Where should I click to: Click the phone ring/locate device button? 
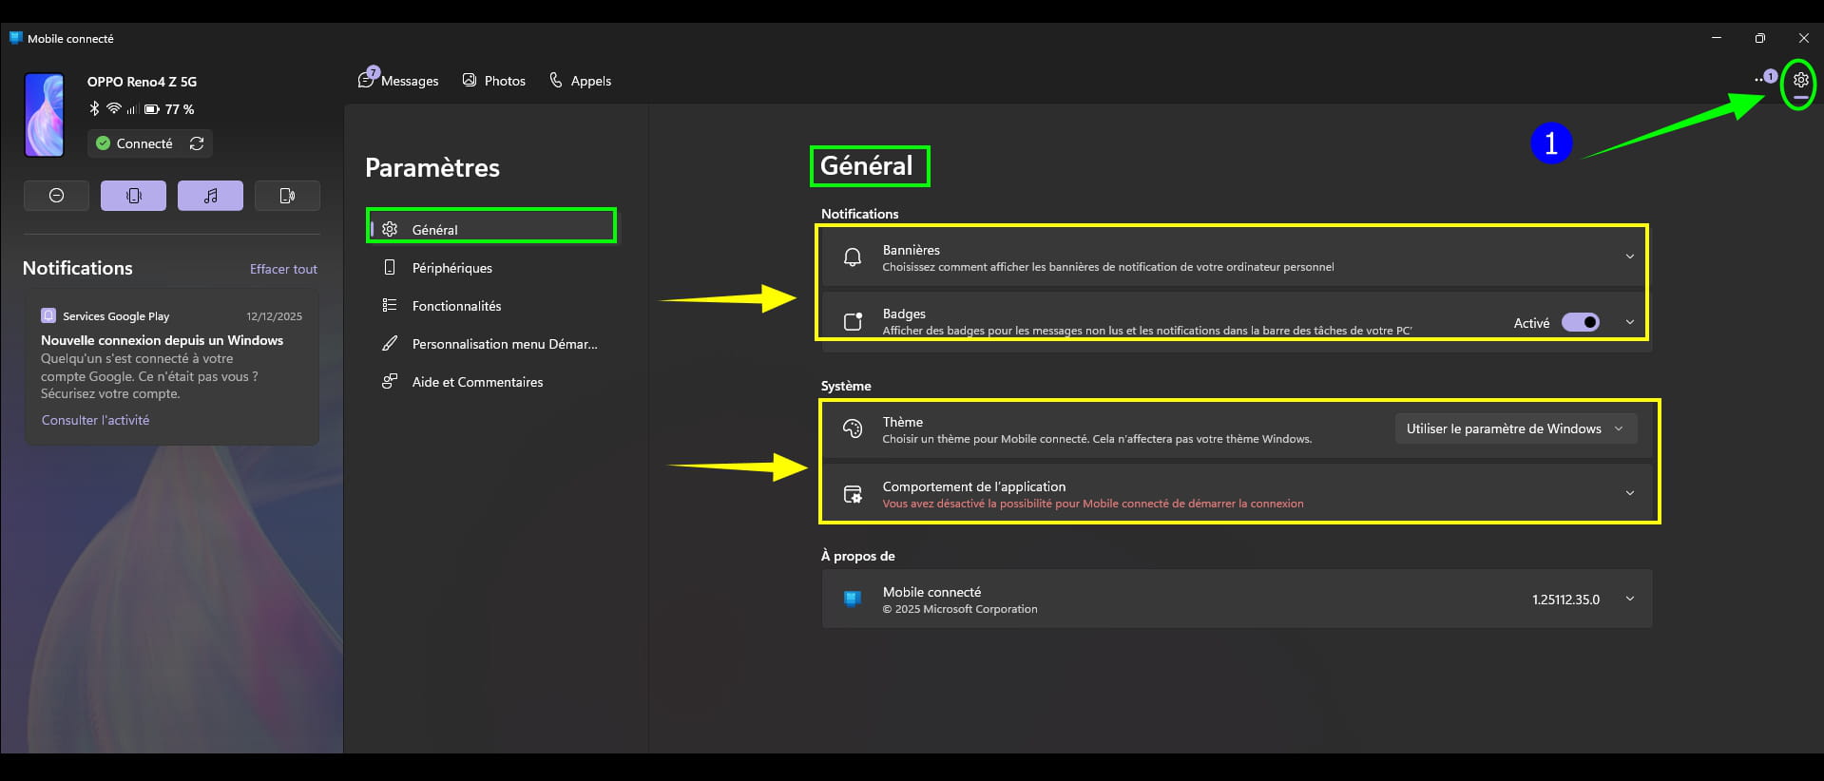pyautogui.click(x=287, y=196)
